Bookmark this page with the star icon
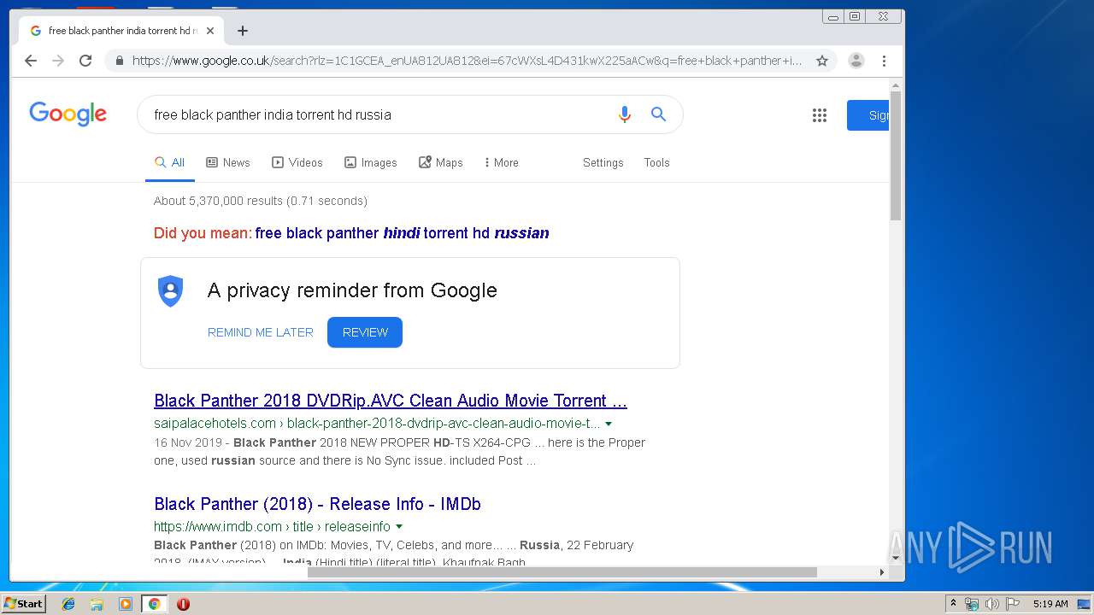The image size is (1094, 615). click(x=822, y=61)
